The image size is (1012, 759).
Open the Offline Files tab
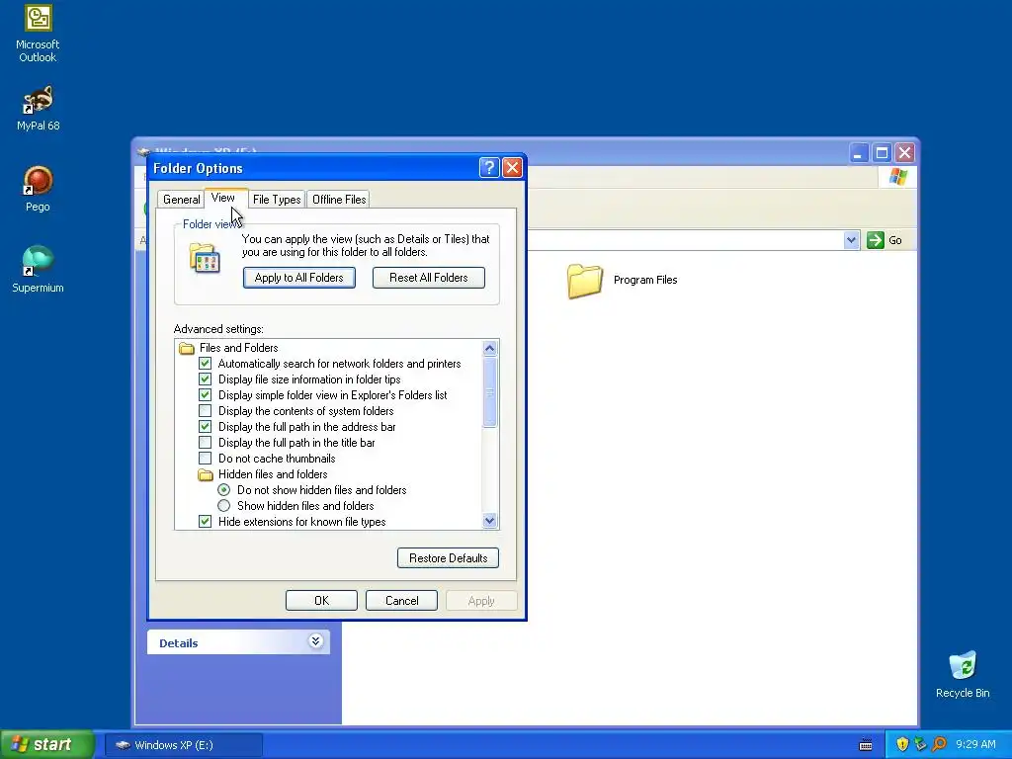tap(339, 200)
